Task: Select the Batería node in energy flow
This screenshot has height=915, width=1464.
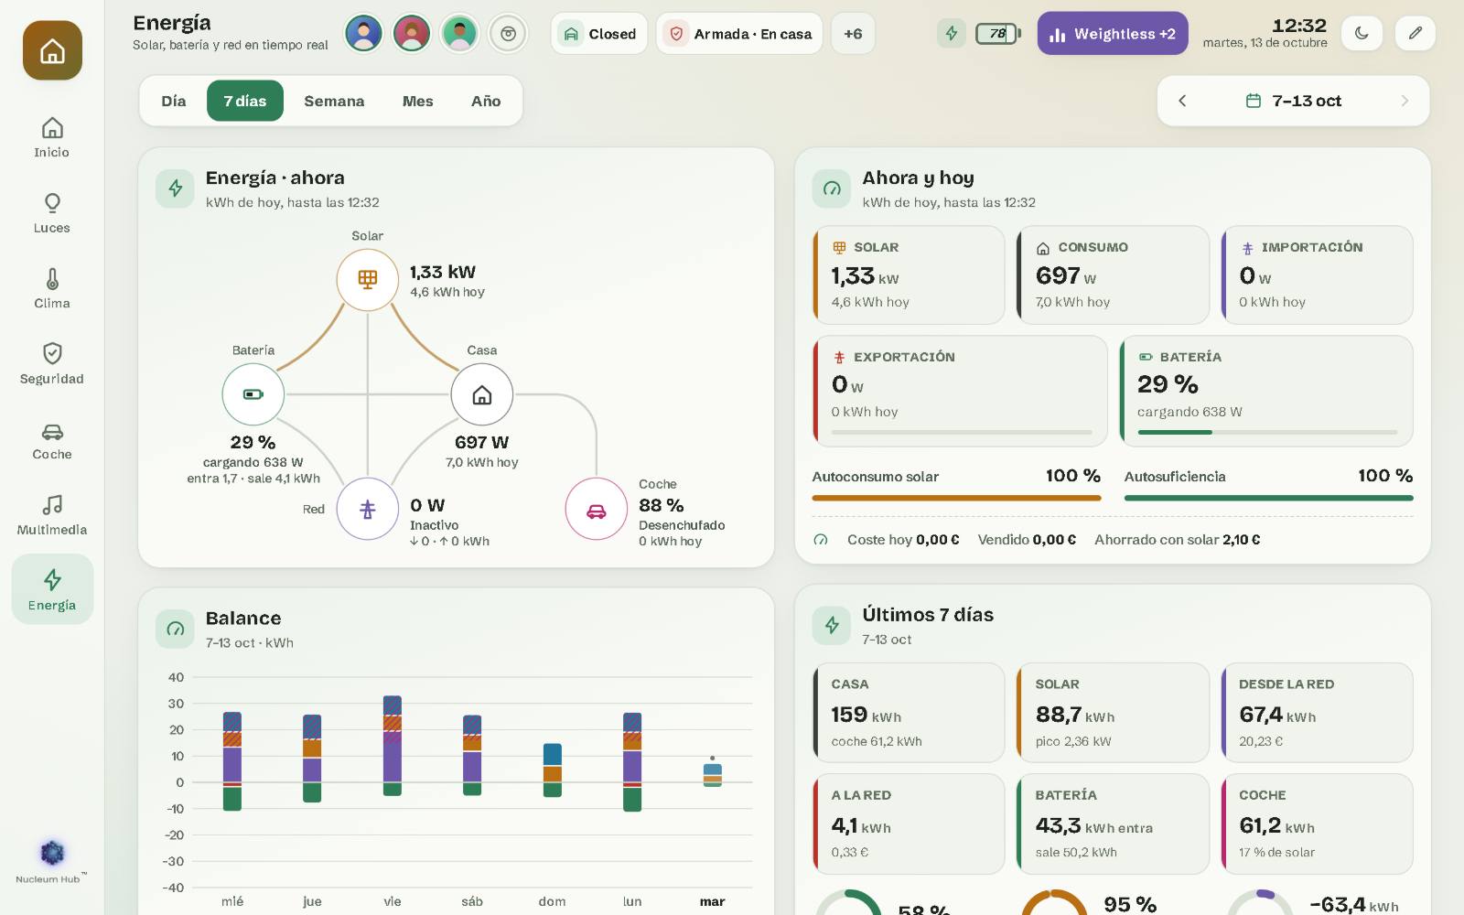Action: tap(253, 394)
